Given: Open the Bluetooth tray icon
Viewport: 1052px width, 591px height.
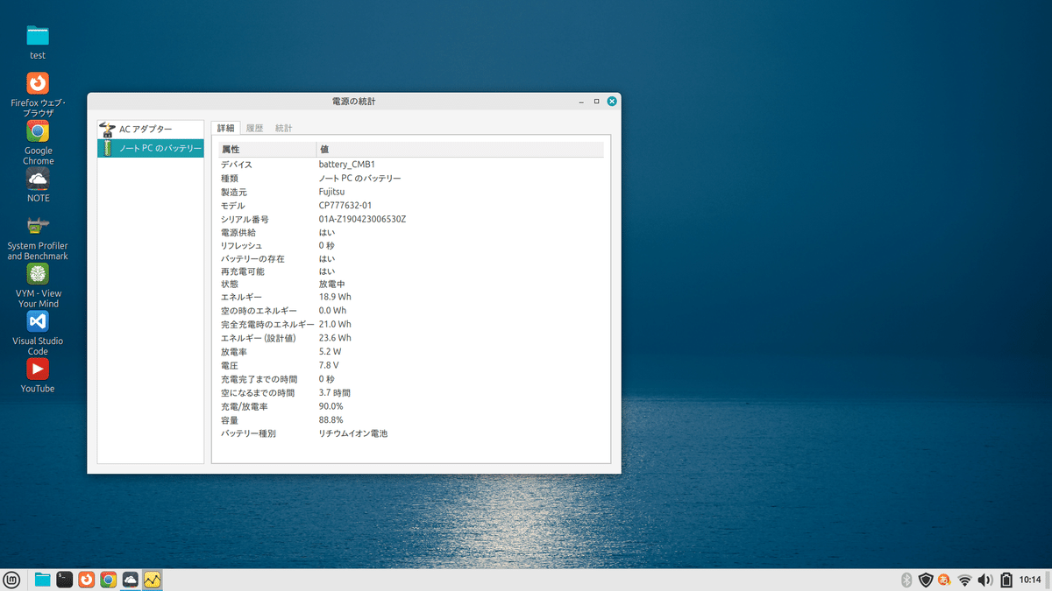Looking at the screenshot, I should (907, 580).
